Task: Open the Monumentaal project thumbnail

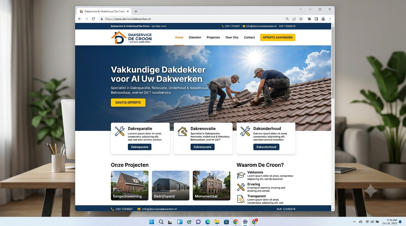Action: coord(212,185)
